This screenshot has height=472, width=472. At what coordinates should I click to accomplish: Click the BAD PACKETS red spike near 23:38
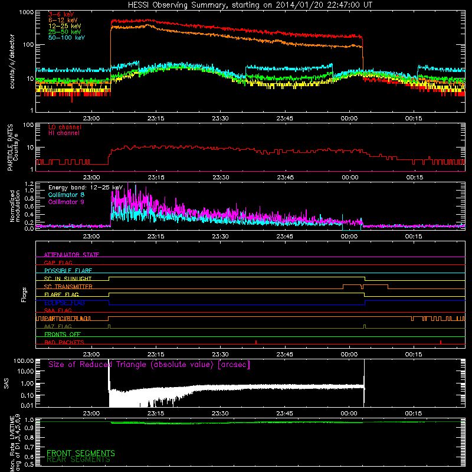pos(256,342)
